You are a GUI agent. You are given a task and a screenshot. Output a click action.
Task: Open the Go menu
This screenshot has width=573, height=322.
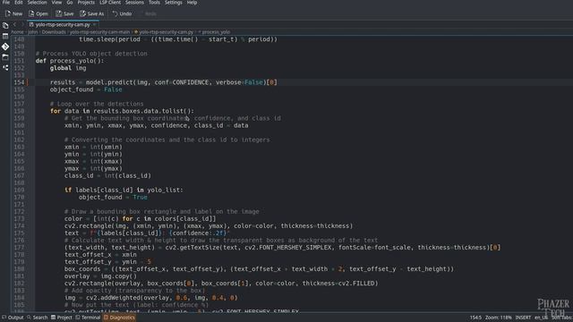coord(70,3)
